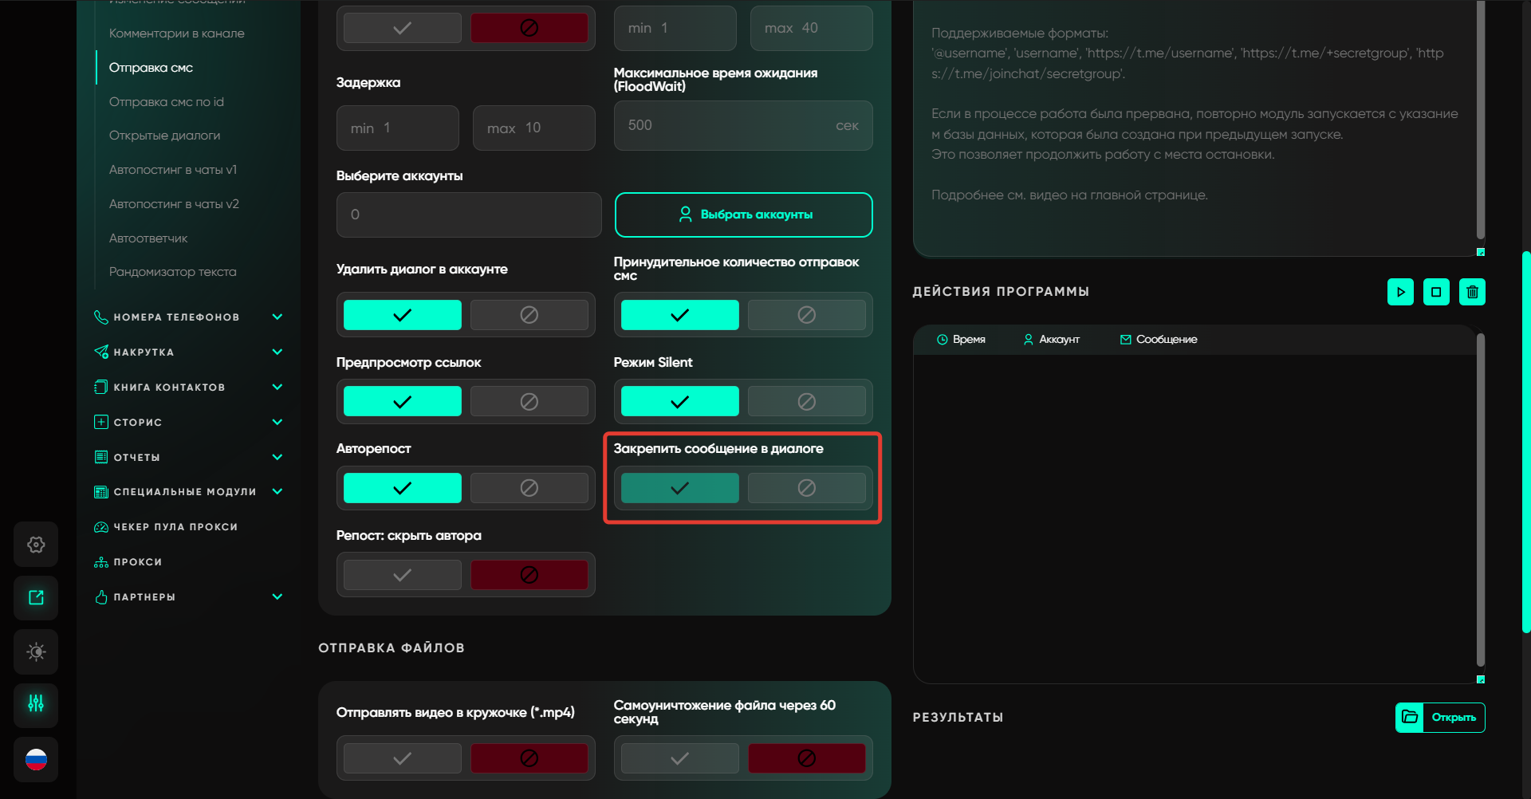The image size is (1531, 799).
Task: Open the sliders equalizer icon in left rail
Action: tap(36, 704)
